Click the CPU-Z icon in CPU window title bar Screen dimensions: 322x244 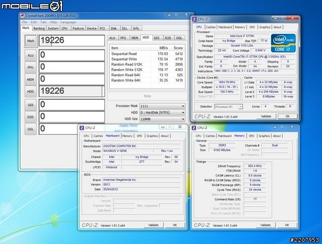click(x=194, y=19)
